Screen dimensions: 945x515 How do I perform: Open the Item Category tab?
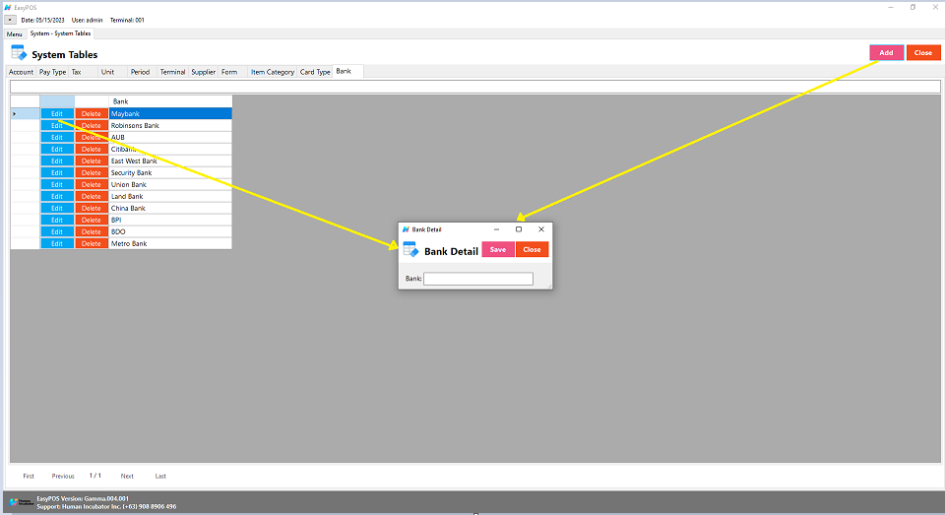point(272,72)
